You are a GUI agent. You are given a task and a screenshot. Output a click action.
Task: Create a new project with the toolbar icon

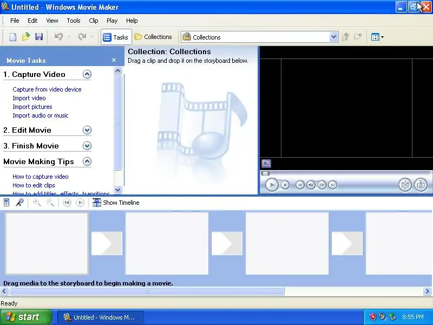[12, 37]
